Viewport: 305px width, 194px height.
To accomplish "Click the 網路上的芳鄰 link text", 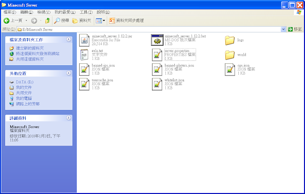I will pos(28,104).
